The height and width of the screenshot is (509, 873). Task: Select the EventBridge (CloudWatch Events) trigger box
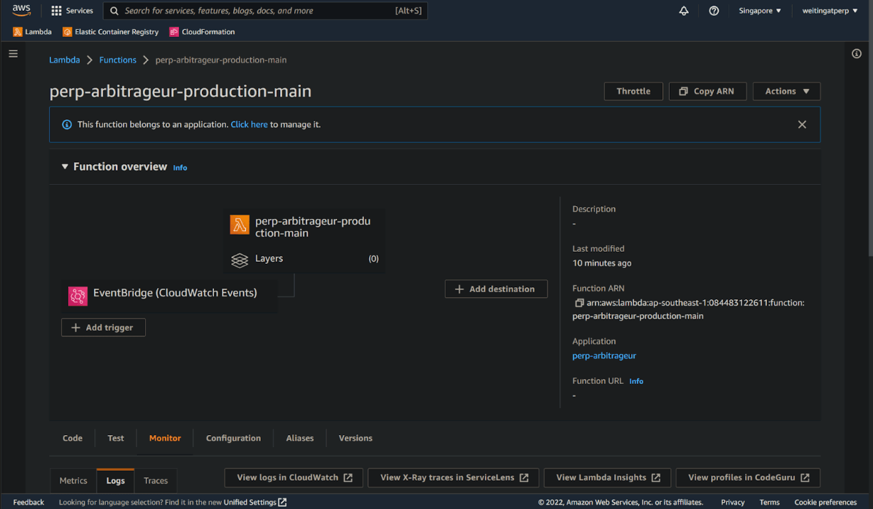pos(169,296)
